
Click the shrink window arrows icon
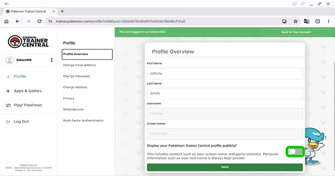click(x=320, y=4)
